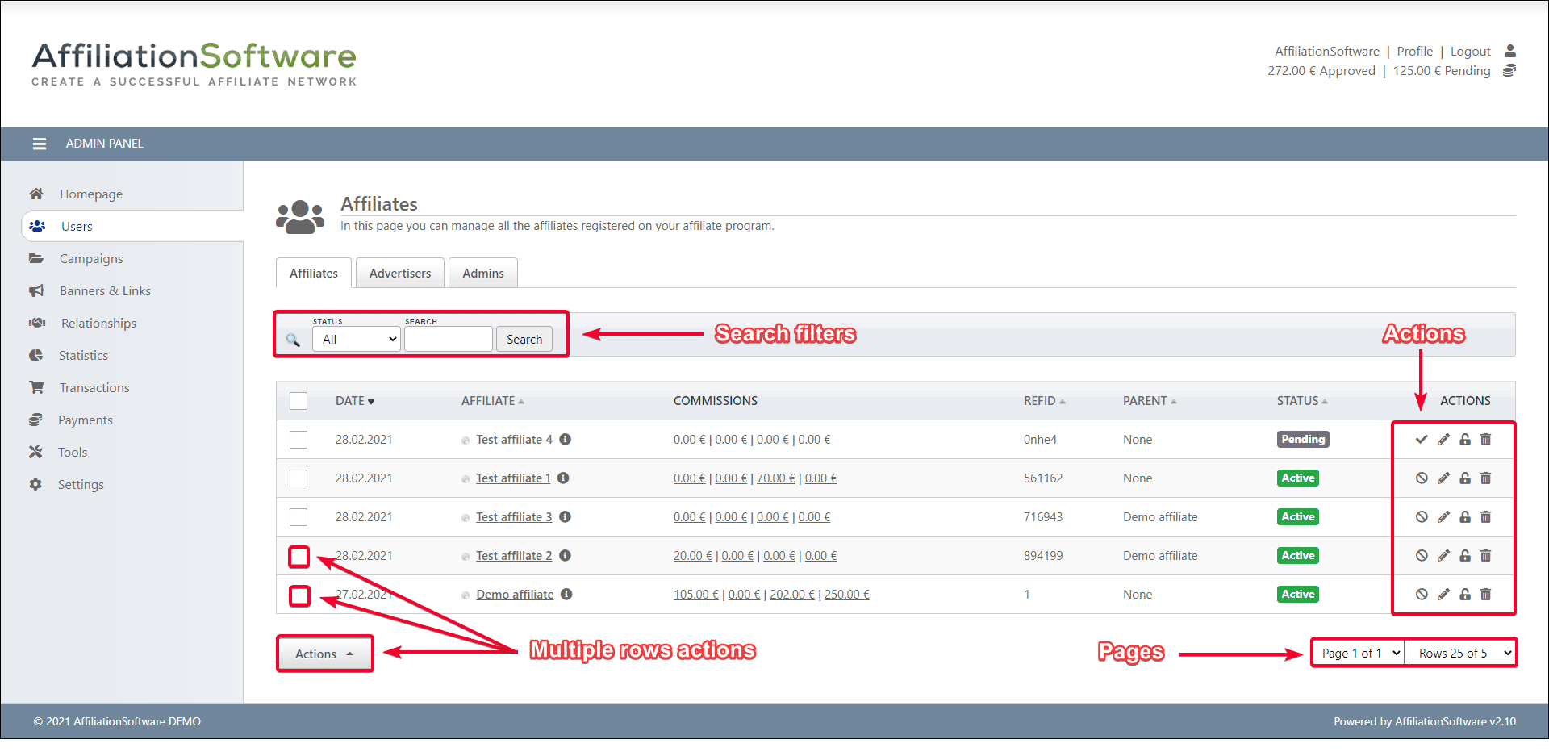Tick the checkbox for Demo affiliate row
This screenshot has height=756, width=1549.
click(299, 595)
